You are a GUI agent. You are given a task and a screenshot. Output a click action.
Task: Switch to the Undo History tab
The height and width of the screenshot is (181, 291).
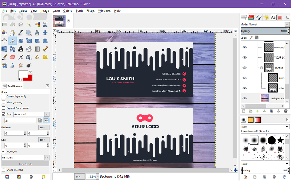pyautogui.click(x=266, y=17)
